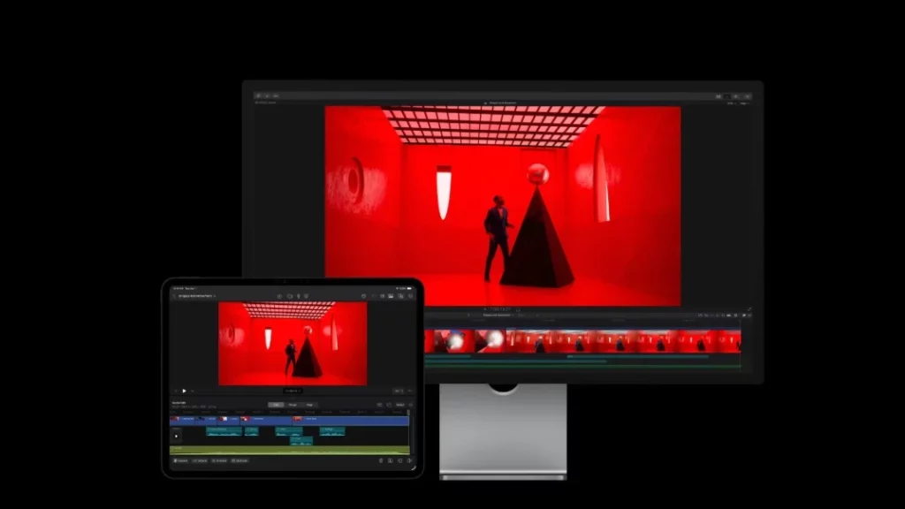Screen dimensions: 905x509
Task: Click the keyword editor icon on Mac toolbar
Action: click(x=267, y=95)
